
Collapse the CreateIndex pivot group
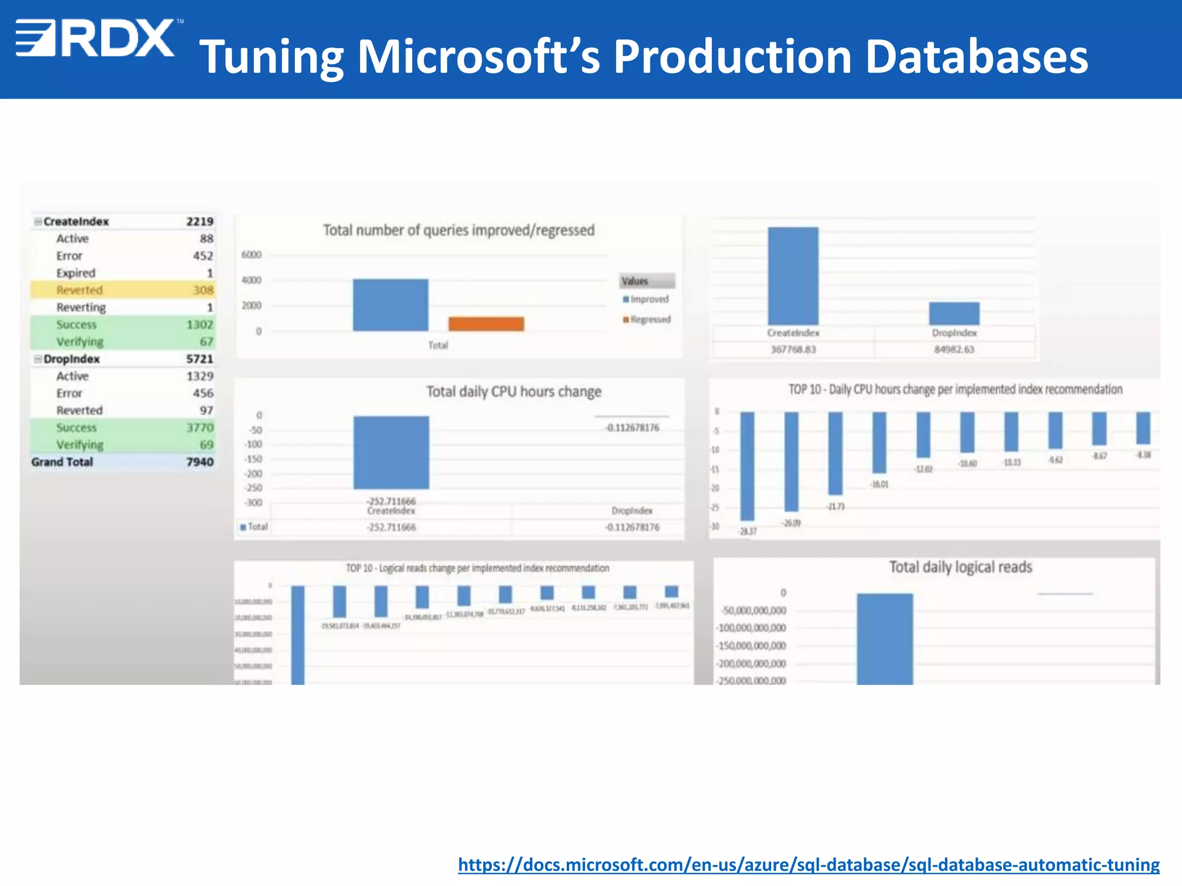pyautogui.click(x=38, y=221)
